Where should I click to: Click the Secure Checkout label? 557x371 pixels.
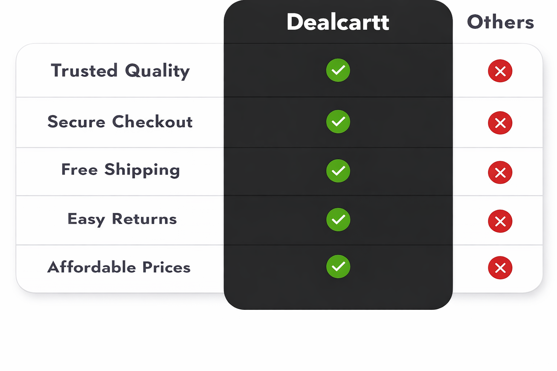point(120,122)
